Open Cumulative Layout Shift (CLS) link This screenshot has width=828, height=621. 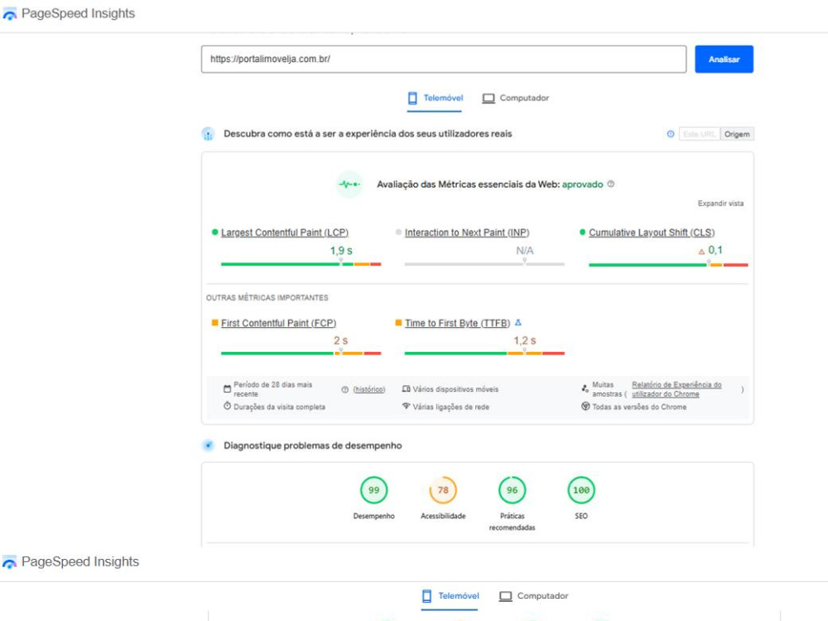[652, 233]
